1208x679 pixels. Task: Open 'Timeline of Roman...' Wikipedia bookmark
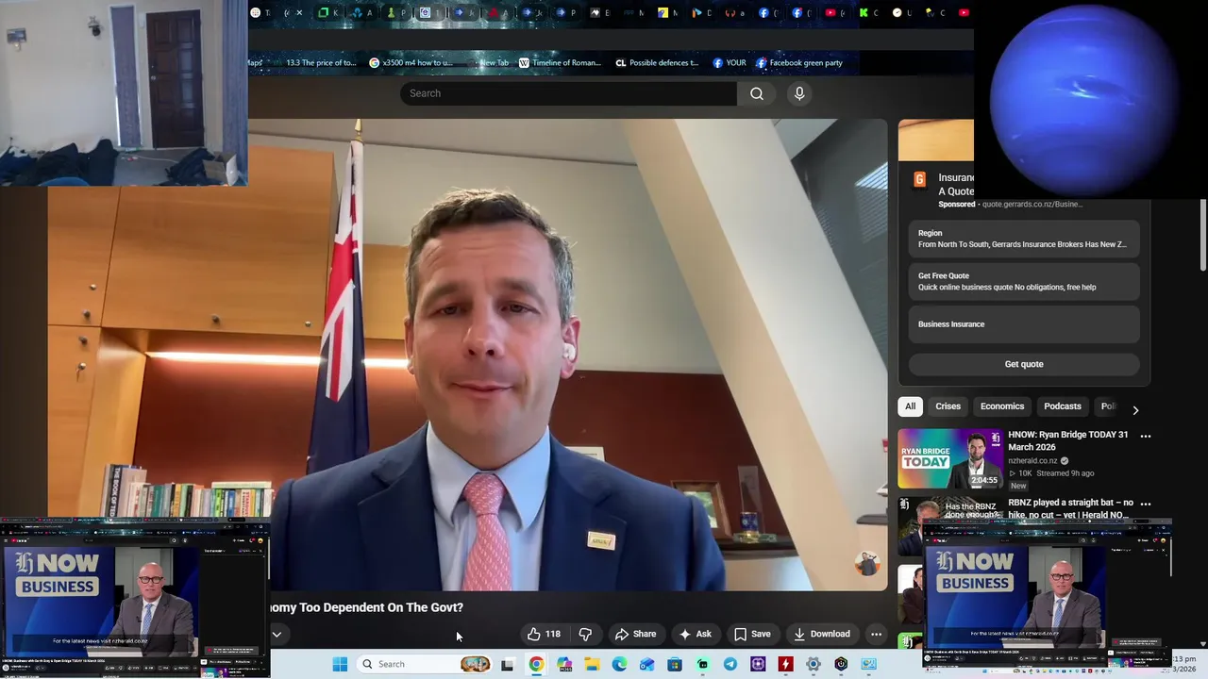tap(559, 63)
